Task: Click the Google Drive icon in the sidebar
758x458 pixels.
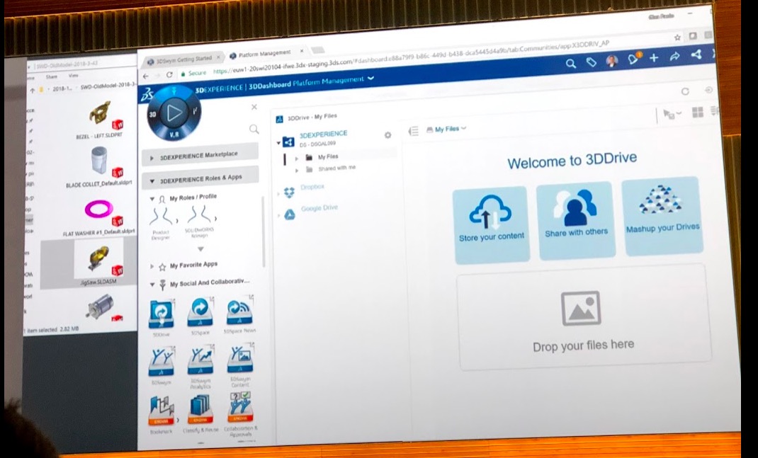Action: point(290,214)
